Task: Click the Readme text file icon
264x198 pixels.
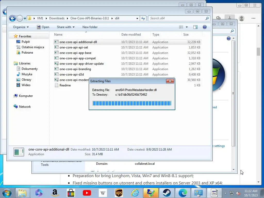Action: pos(56,85)
